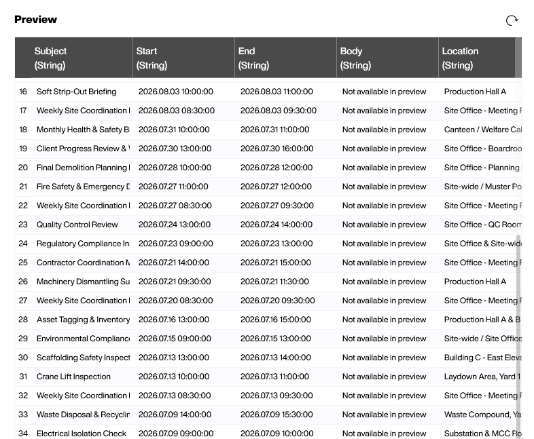This screenshot has width=534, height=439.
Task: Select row number 32
Action: click(x=23, y=396)
